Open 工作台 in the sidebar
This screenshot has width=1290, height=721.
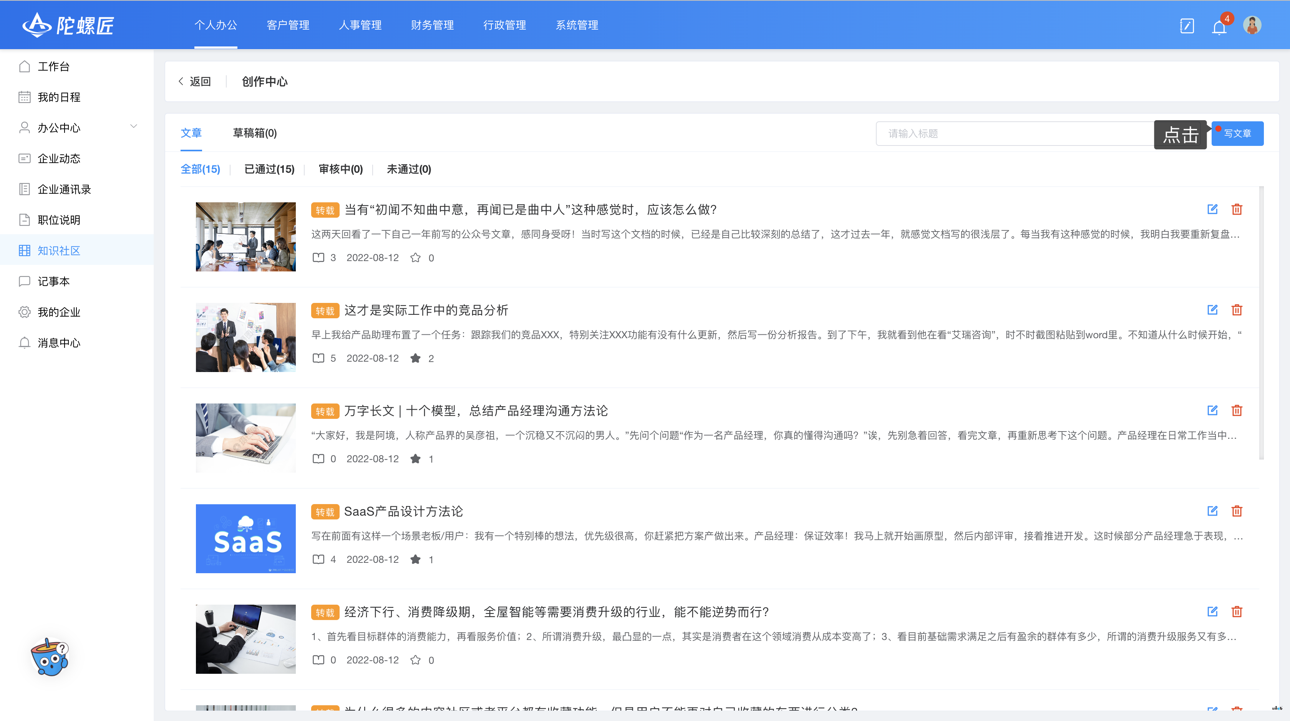click(77, 66)
